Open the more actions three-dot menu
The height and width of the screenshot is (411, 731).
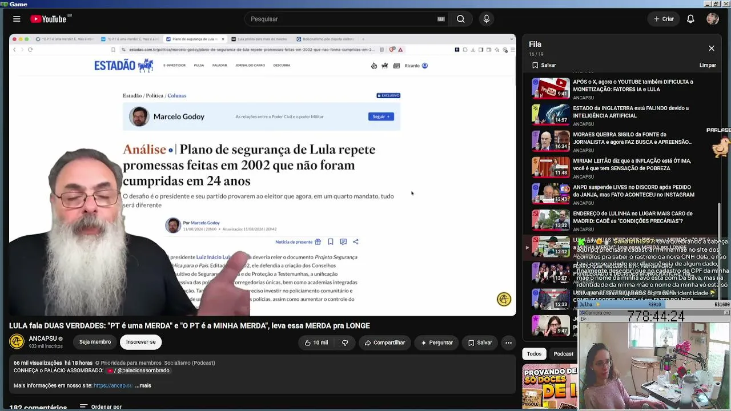(508, 342)
